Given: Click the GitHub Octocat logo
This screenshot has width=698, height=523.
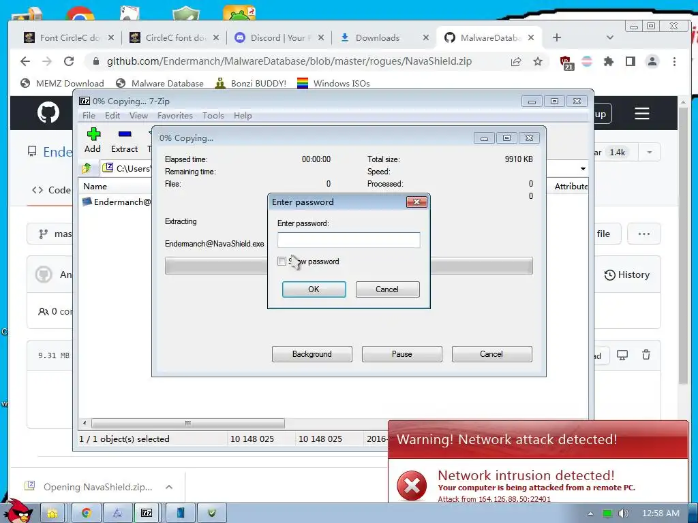Looking at the screenshot, I should point(48,112).
